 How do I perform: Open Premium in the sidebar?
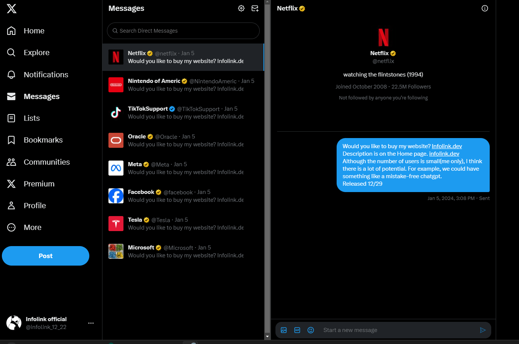[x=31, y=184]
